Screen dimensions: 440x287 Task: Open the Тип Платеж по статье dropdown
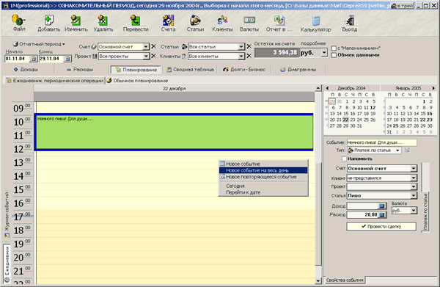click(397, 150)
